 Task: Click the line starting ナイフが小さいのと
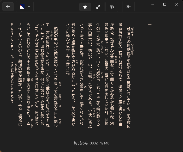click(20, 75)
